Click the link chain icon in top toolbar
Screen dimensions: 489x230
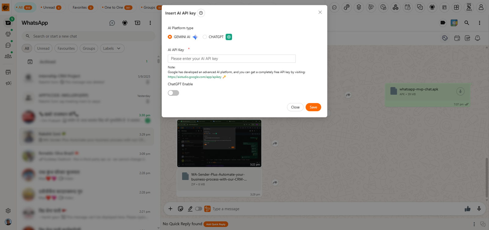point(347,7)
